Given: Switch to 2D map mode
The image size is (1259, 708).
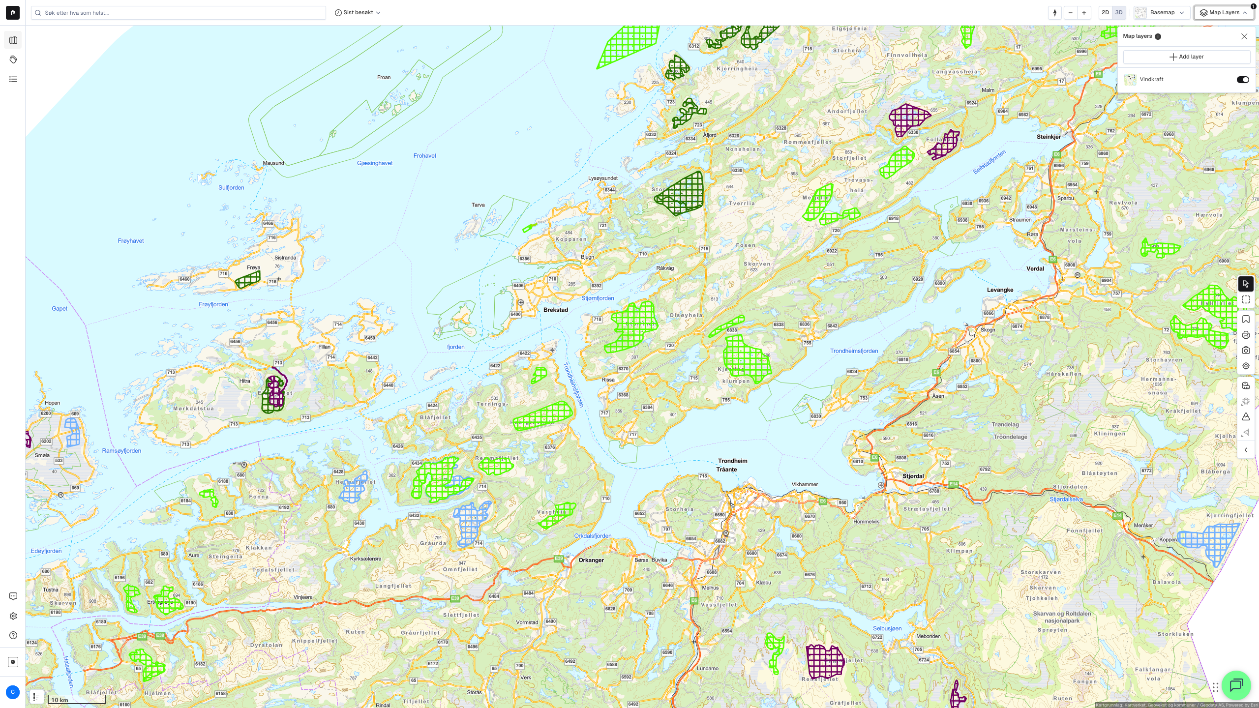Looking at the screenshot, I should 1105,13.
